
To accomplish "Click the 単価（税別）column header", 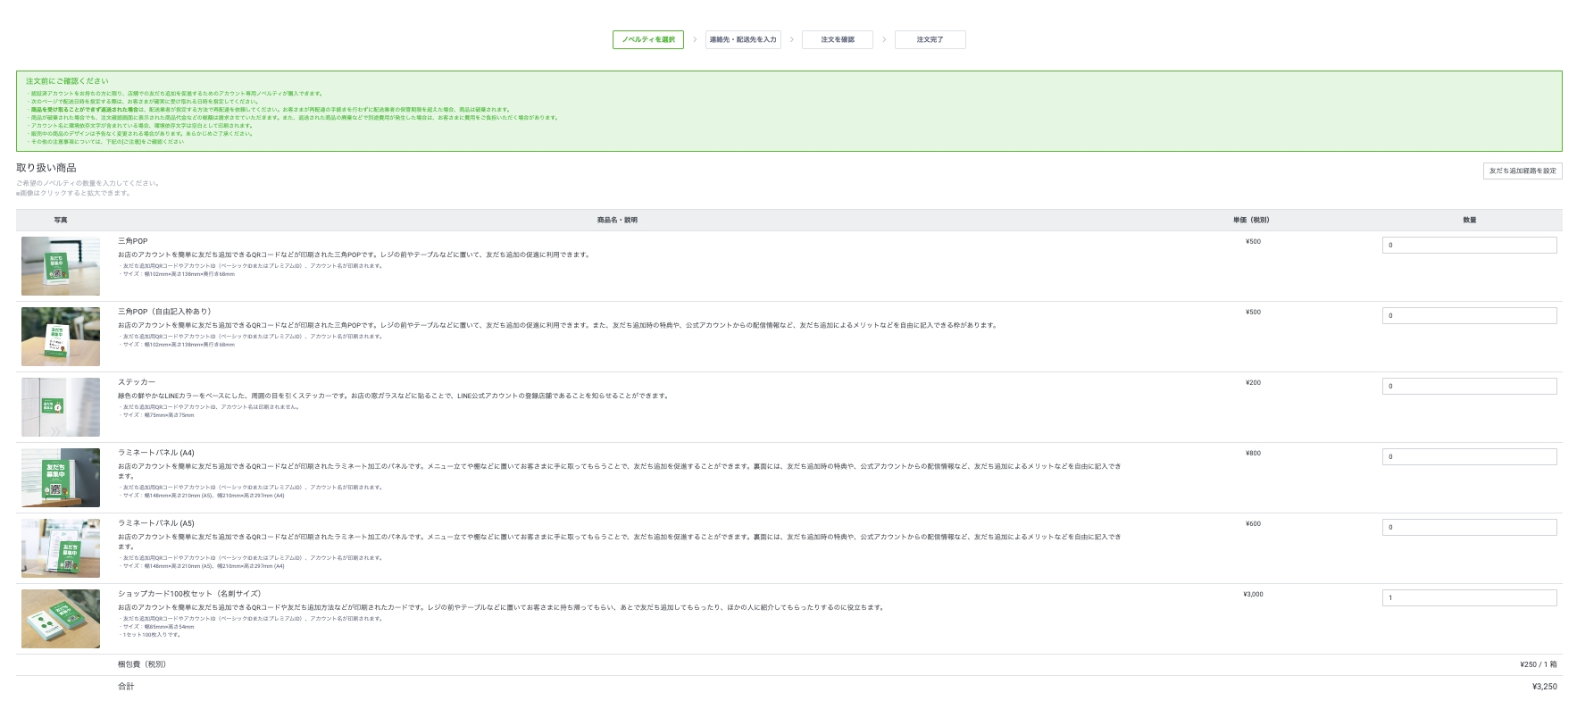I will coord(1251,220).
